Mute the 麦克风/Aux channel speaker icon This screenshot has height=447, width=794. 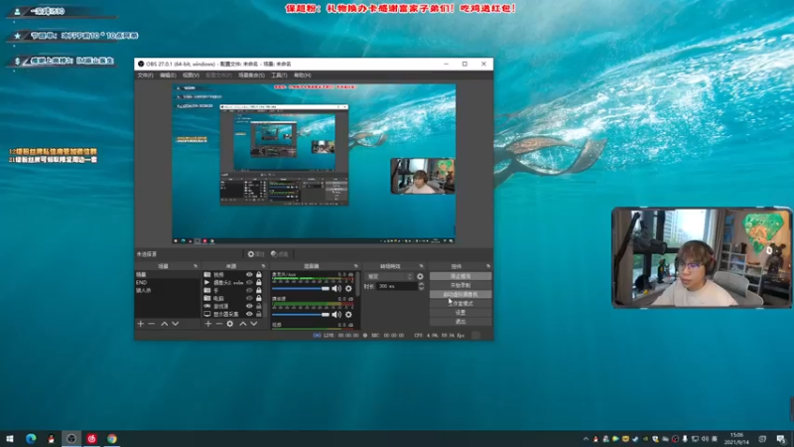(x=336, y=288)
